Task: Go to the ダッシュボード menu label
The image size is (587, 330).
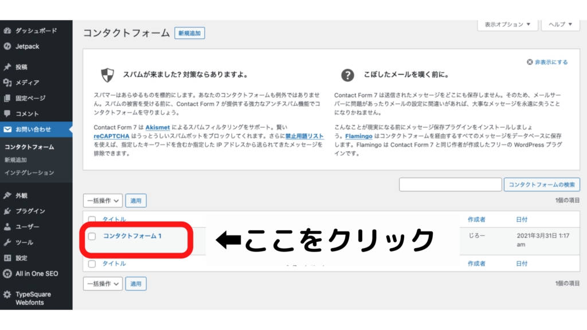Action: point(36,31)
